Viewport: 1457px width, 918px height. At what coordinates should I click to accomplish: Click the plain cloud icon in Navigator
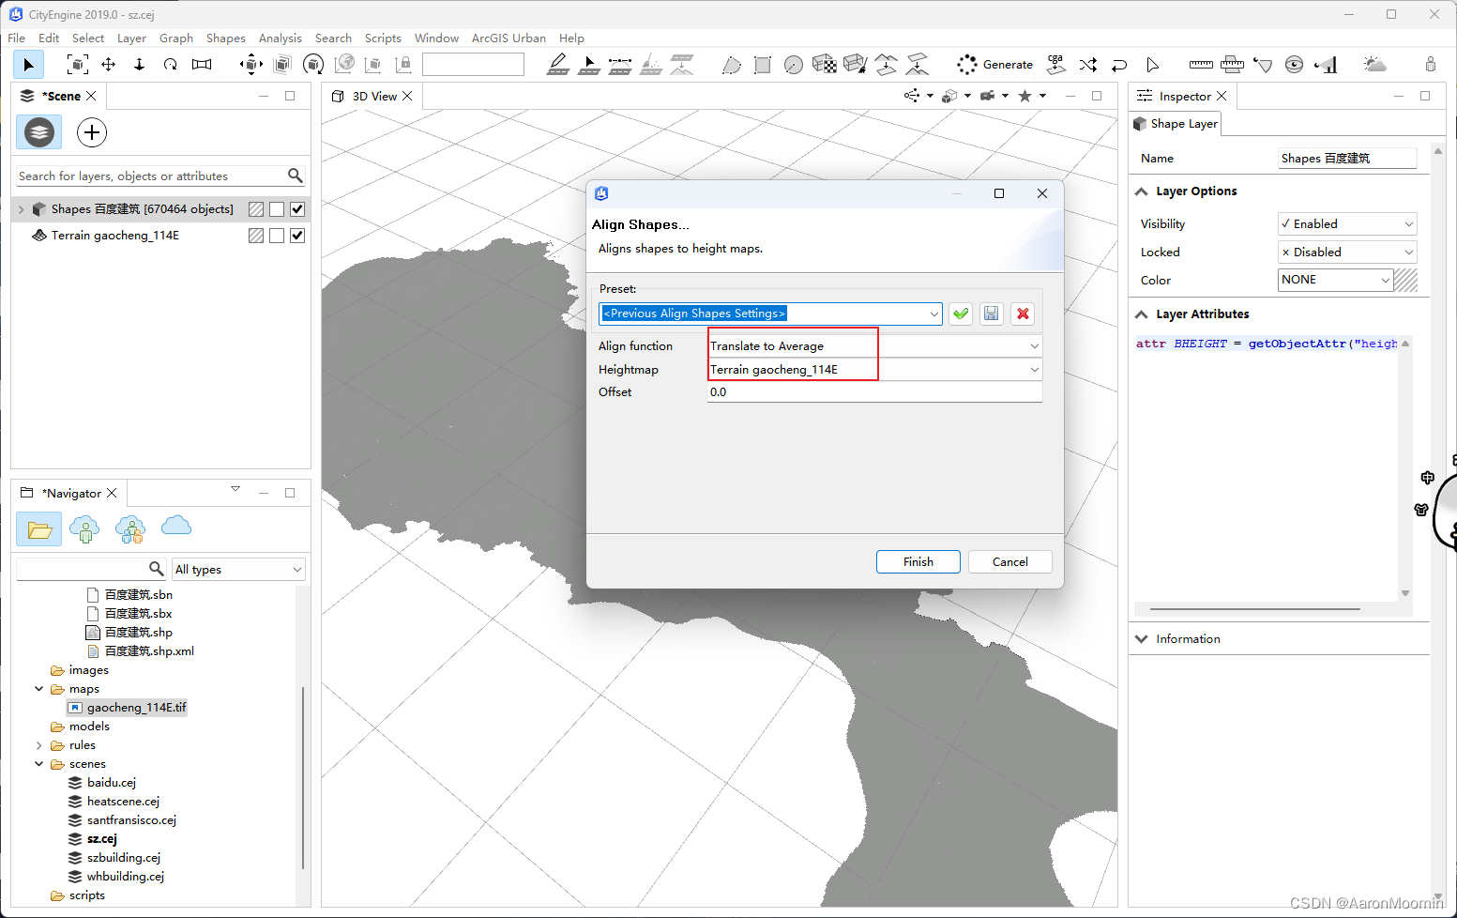pyautogui.click(x=176, y=526)
